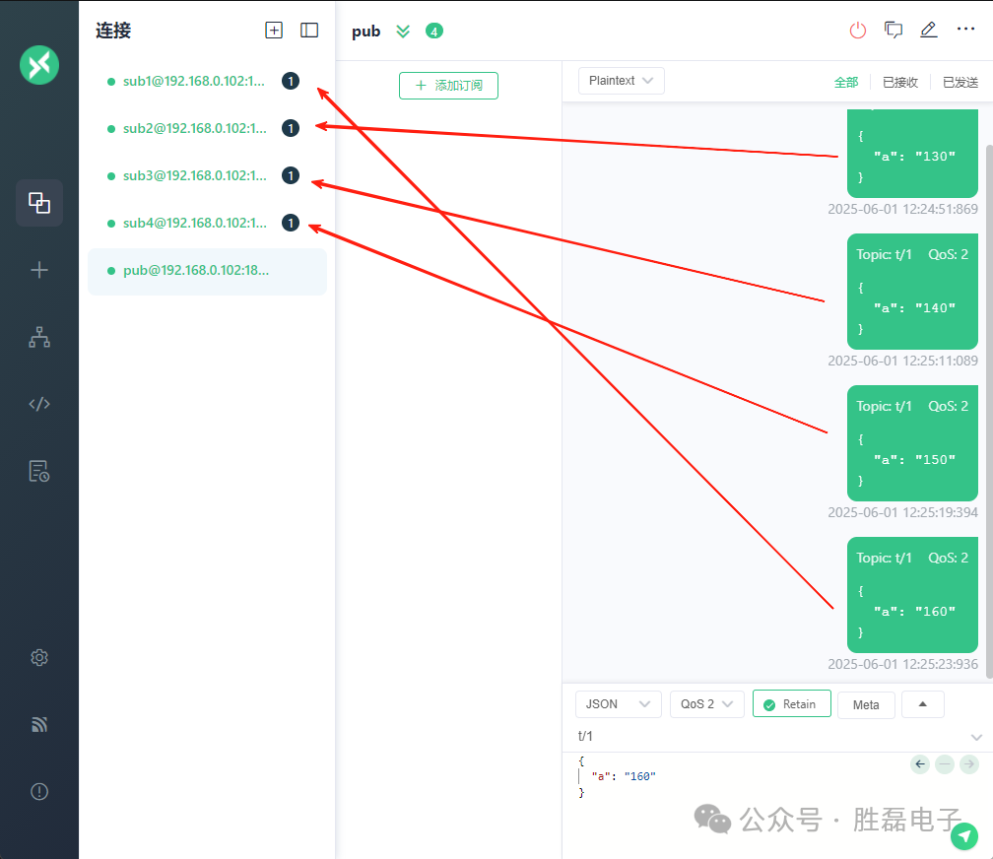The height and width of the screenshot is (859, 993).
Task: Open Settings gear in sidebar
Action: click(x=39, y=658)
